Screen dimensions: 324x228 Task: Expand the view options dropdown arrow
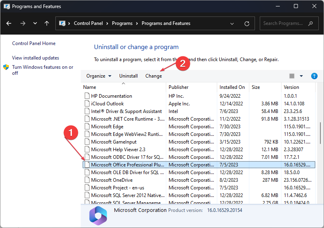point(302,76)
